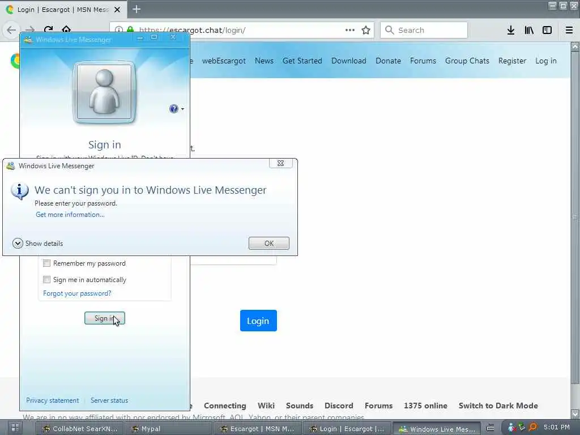Image resolution: width=580 pixels, height=435 pixels.
Task: Open Download in the site navigation
Action: tap(349, 61)
